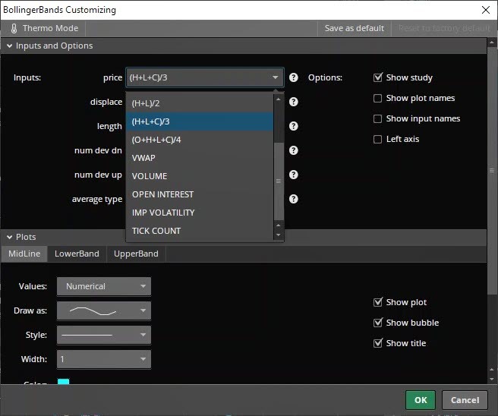The width and height of the screenshot is (498, 416).
Task: Select (H+L+C)/3 in price list
Action: pos(200,121)
